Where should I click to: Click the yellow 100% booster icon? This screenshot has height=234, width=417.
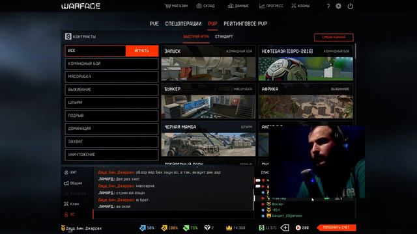164,227
